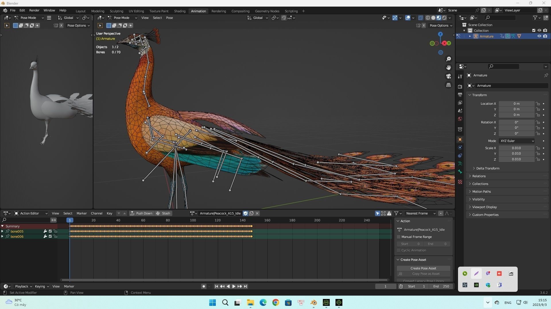Expand the Relations panel

[x=478, y=176]
